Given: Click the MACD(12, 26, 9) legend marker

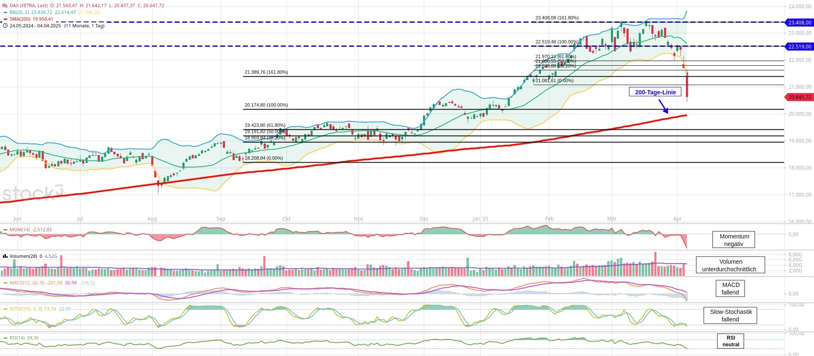Looking at the screenshot, I should pos(5,283).
